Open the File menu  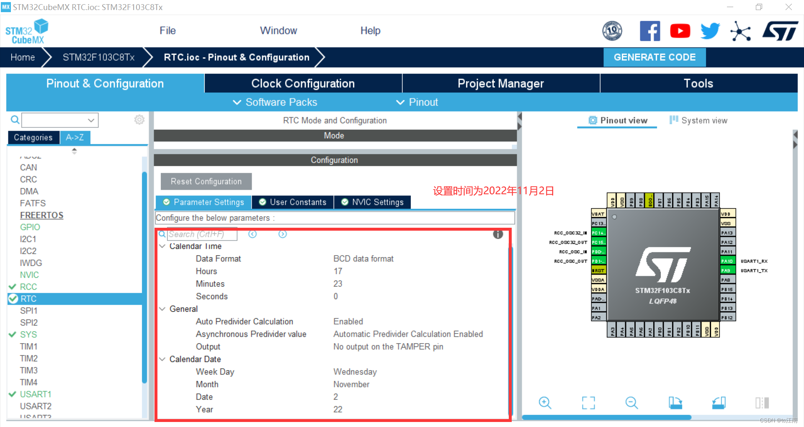(167, 31)
